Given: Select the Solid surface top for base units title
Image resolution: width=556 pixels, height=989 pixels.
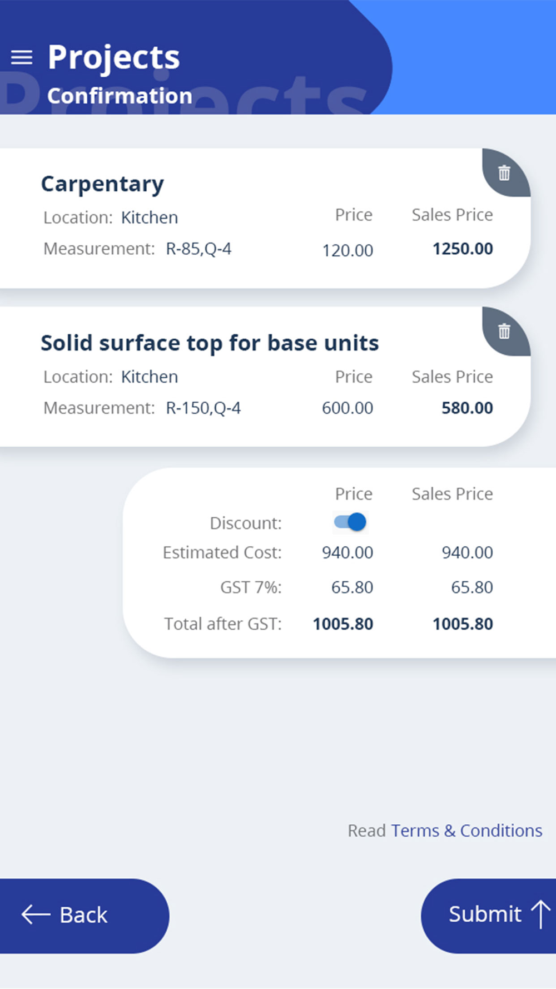Looking at the screenshot, I should 210,343.
